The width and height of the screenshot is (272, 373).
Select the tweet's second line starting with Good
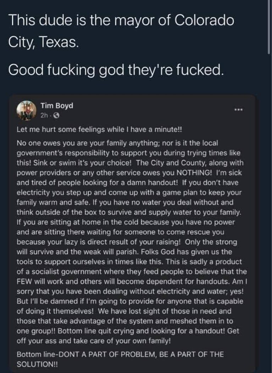click(116, 70)
